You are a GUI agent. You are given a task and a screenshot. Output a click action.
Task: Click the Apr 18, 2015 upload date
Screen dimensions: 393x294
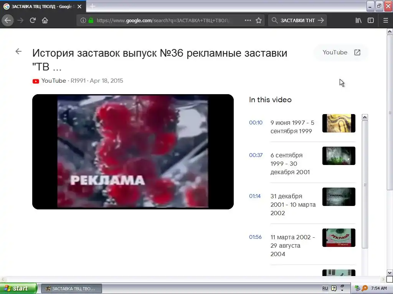pyautogui.click(x=107, y=81)
